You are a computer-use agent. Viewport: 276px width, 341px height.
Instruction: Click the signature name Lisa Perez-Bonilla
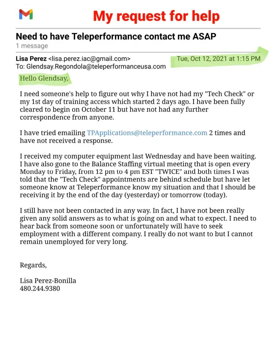coord(48,281)
